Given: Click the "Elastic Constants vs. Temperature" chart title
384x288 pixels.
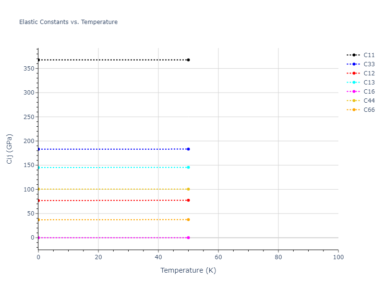Looking at the screenshot, I should (x=68, y=22).
